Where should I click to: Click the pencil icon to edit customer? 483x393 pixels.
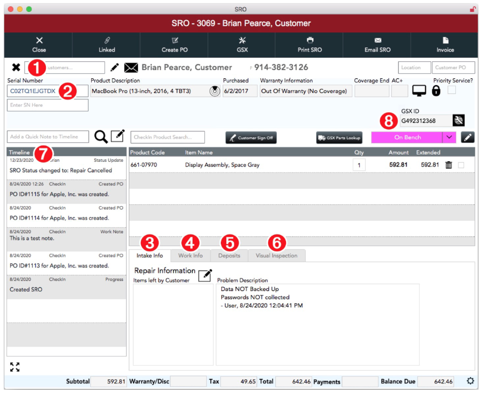pyautogui.click(x=114, y=68)
